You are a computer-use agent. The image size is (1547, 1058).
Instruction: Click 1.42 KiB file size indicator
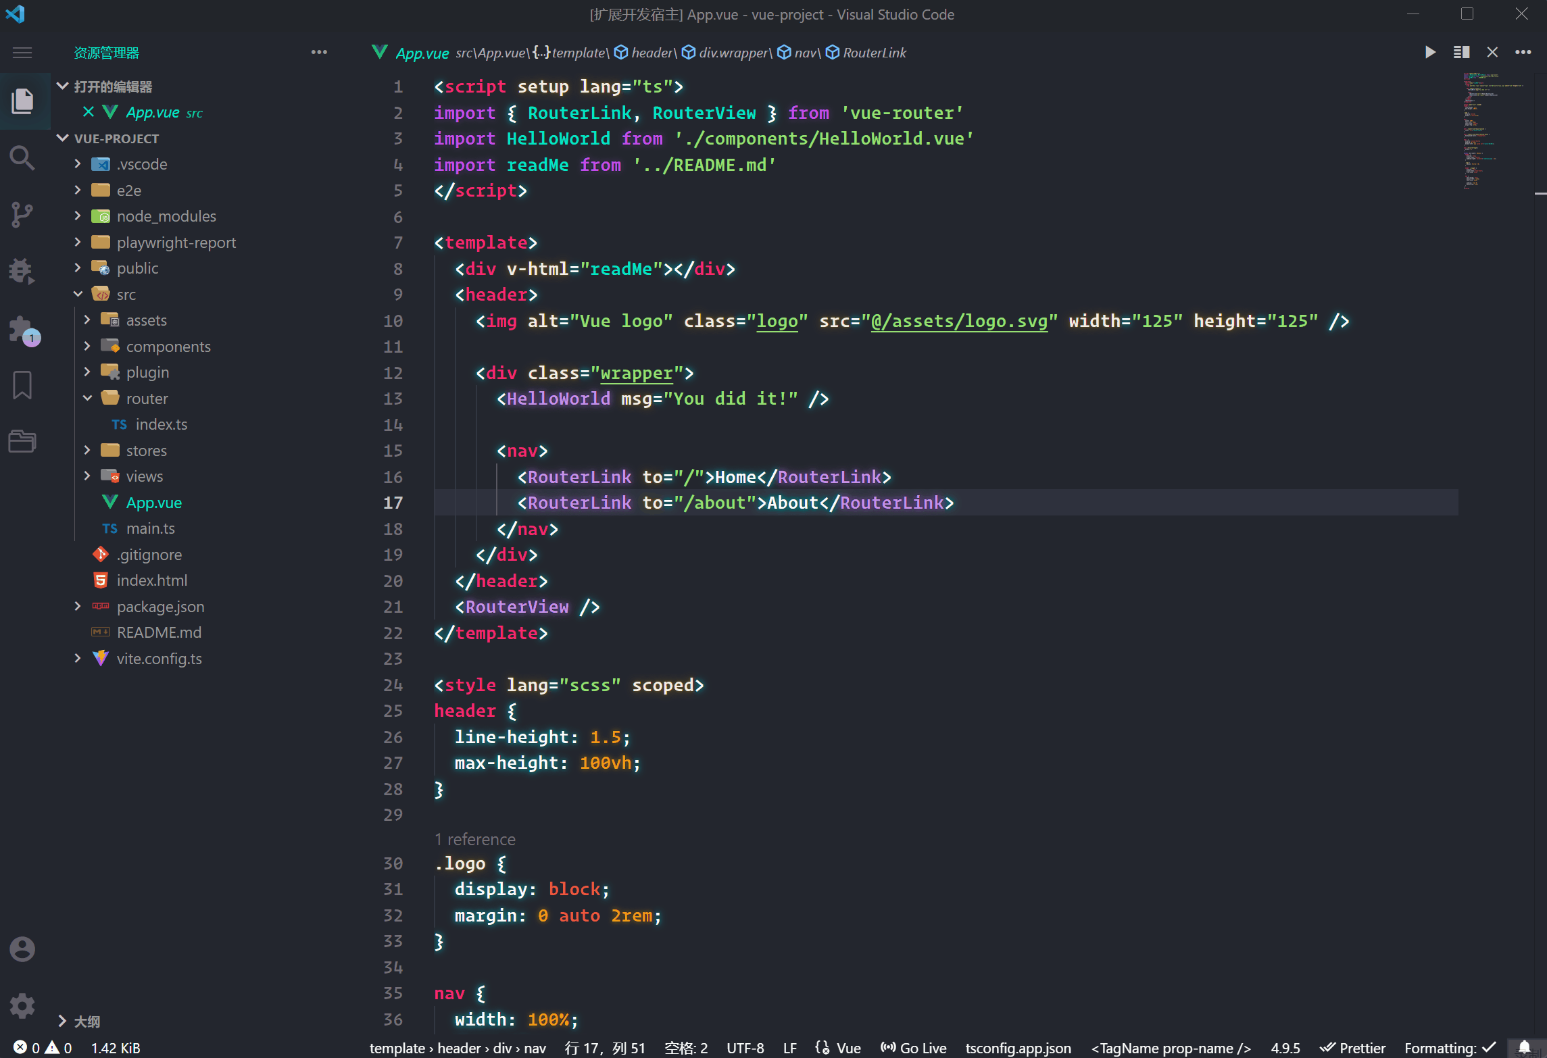point(116,1048)
